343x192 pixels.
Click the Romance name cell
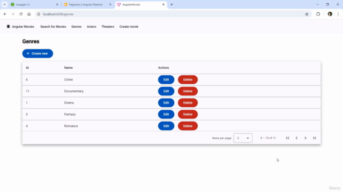[71, 126]
